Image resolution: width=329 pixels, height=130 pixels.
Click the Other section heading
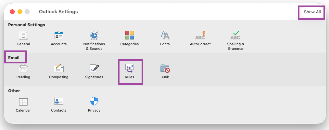(14, 91)
